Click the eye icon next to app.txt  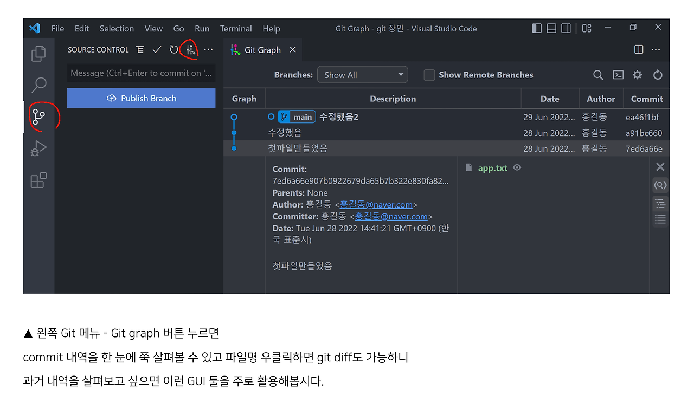(517, 168)
